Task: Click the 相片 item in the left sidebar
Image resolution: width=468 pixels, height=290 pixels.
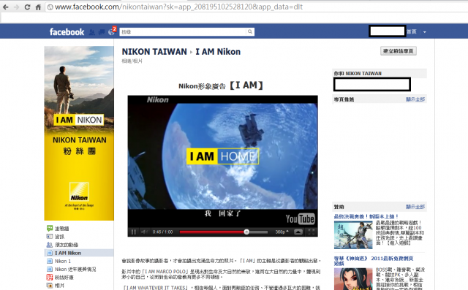Action: coord(59,286)
